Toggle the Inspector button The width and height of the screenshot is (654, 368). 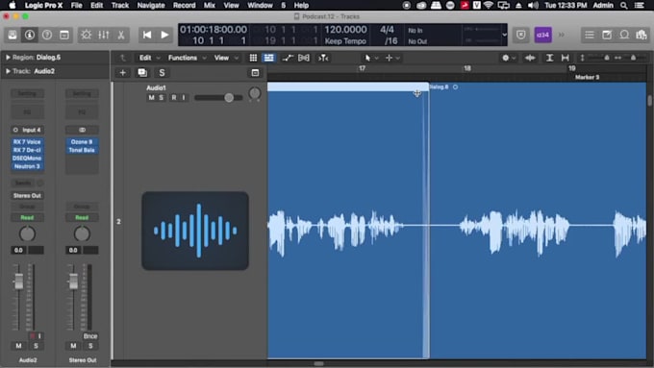tap(30, 35)
